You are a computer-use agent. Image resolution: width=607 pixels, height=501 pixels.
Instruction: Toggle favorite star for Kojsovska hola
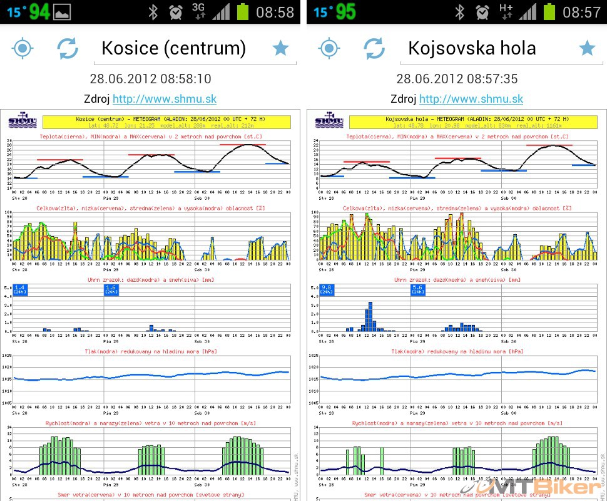click(x=587, y=48)
